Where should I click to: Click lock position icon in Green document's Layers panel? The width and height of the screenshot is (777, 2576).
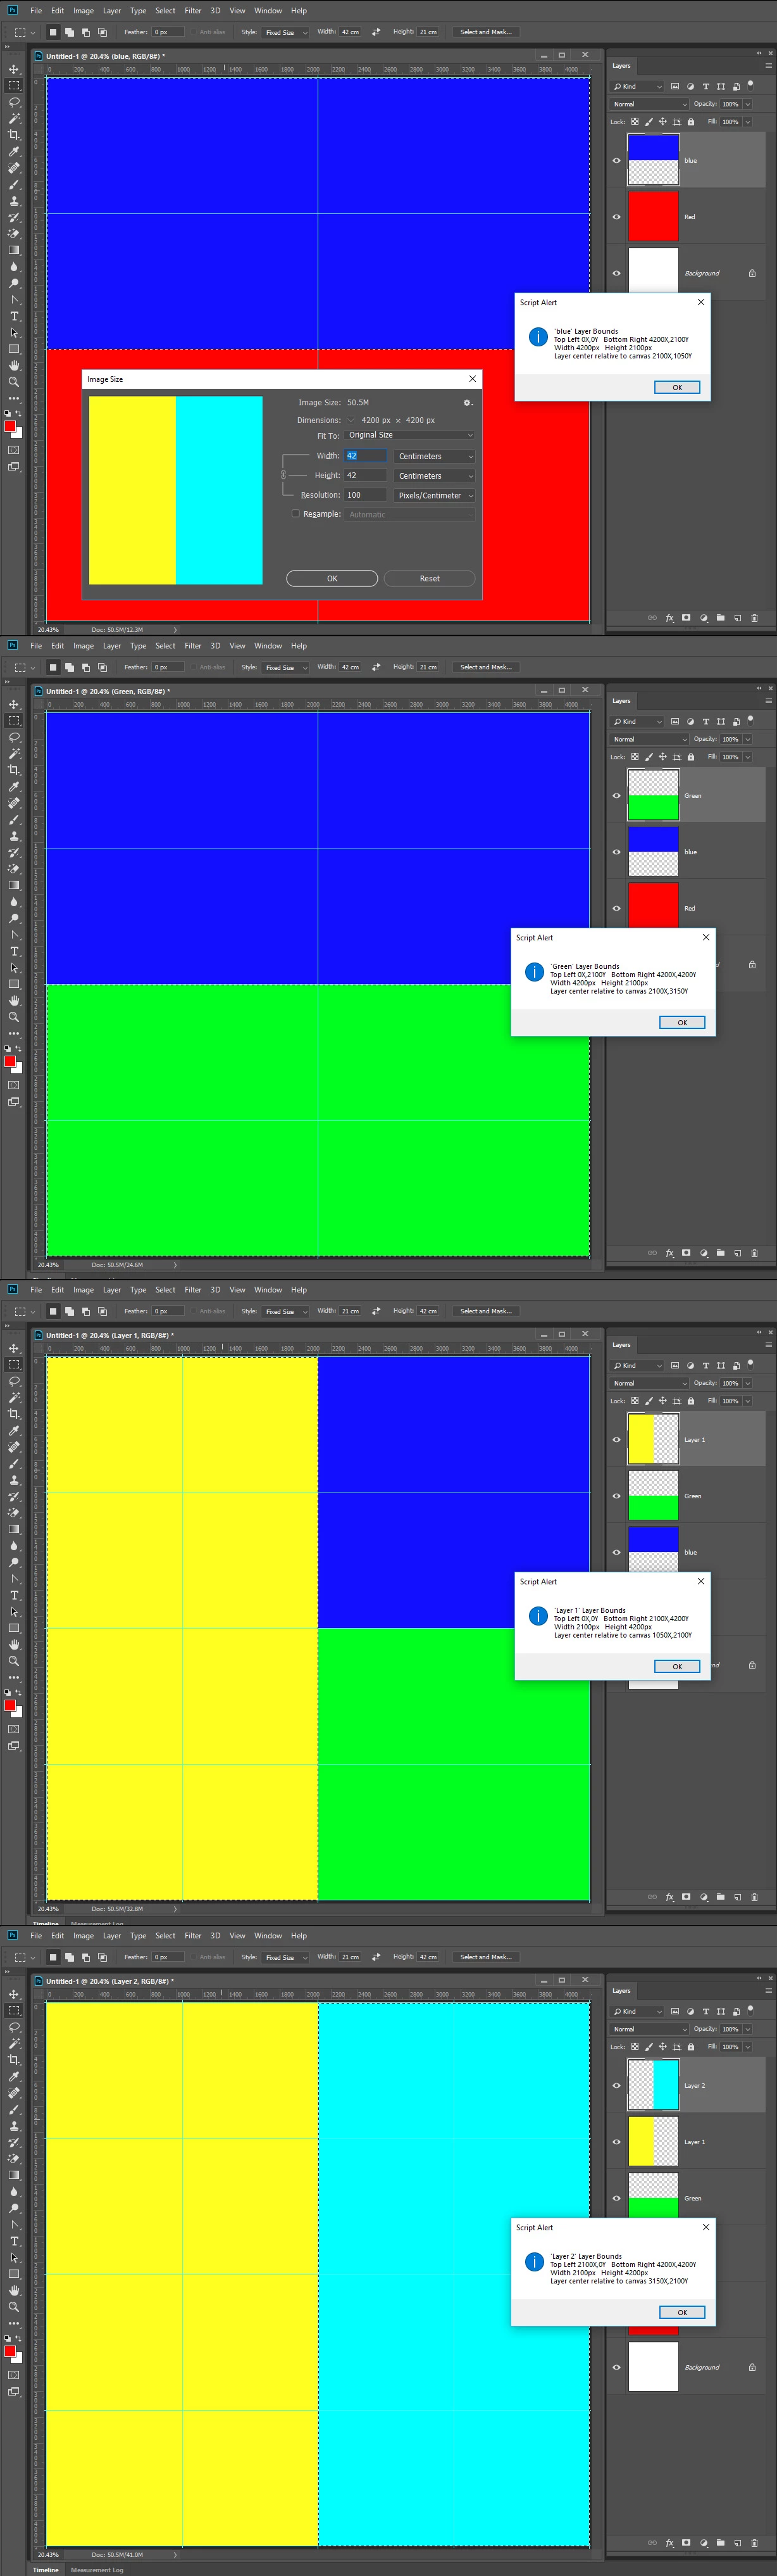(662, 757)
